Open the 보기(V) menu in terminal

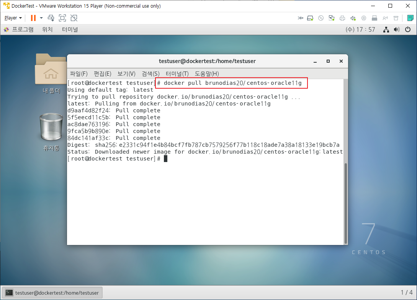pos(126,73)
